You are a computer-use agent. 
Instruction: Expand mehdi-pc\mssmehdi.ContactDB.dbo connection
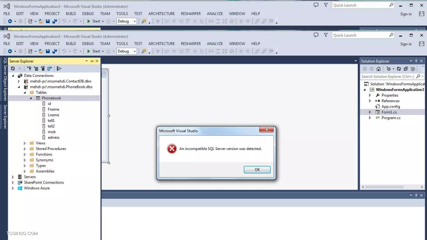tap(19, 81)
